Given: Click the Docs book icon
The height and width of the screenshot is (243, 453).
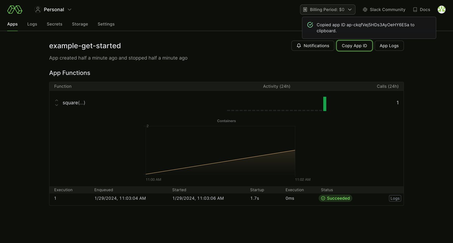Looking at the screenshot, I should [x=415, y=10].
